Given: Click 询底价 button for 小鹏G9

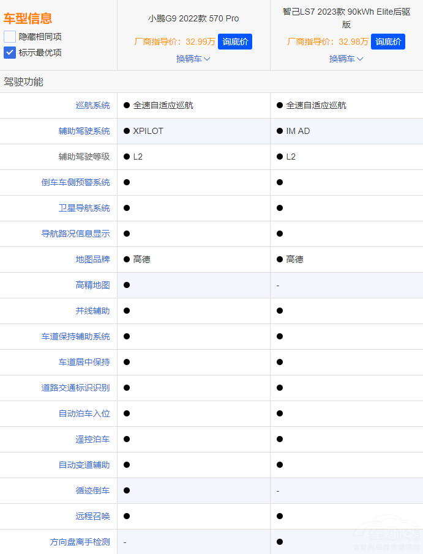Looking at the screenshot, I should (234, 42).
